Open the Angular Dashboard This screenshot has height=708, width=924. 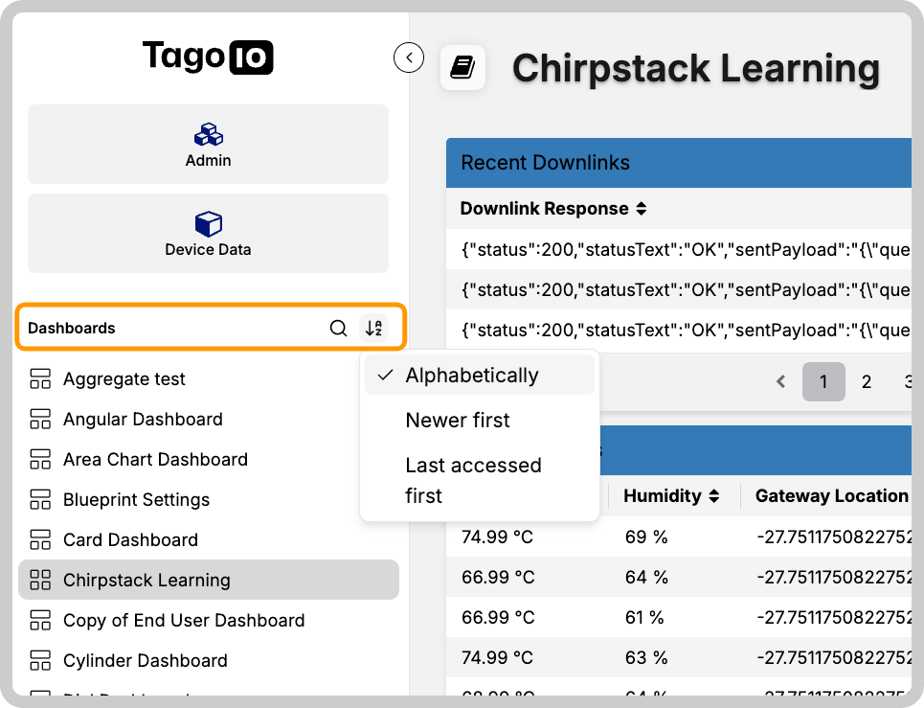click(x=209, y=419)
